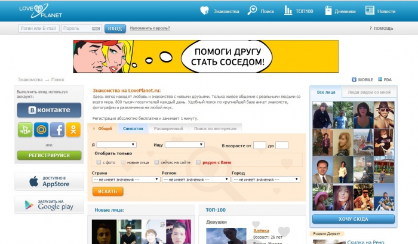
Task: Expand the Город dropdown
Action: (x=266, y=180)
